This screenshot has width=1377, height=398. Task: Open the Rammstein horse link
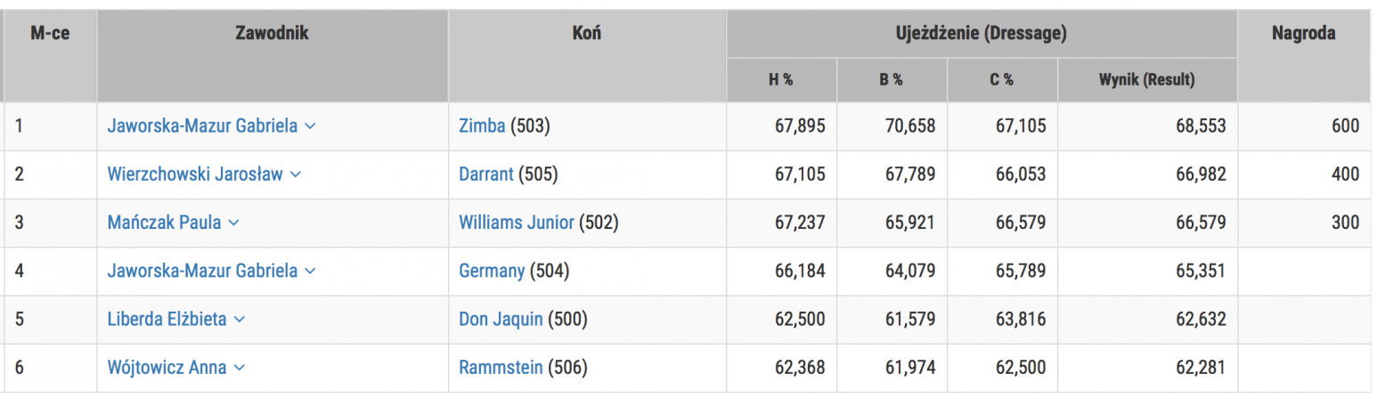point(501,368)
